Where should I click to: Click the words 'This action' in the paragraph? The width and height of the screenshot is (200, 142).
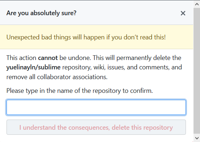pos(21,58)
